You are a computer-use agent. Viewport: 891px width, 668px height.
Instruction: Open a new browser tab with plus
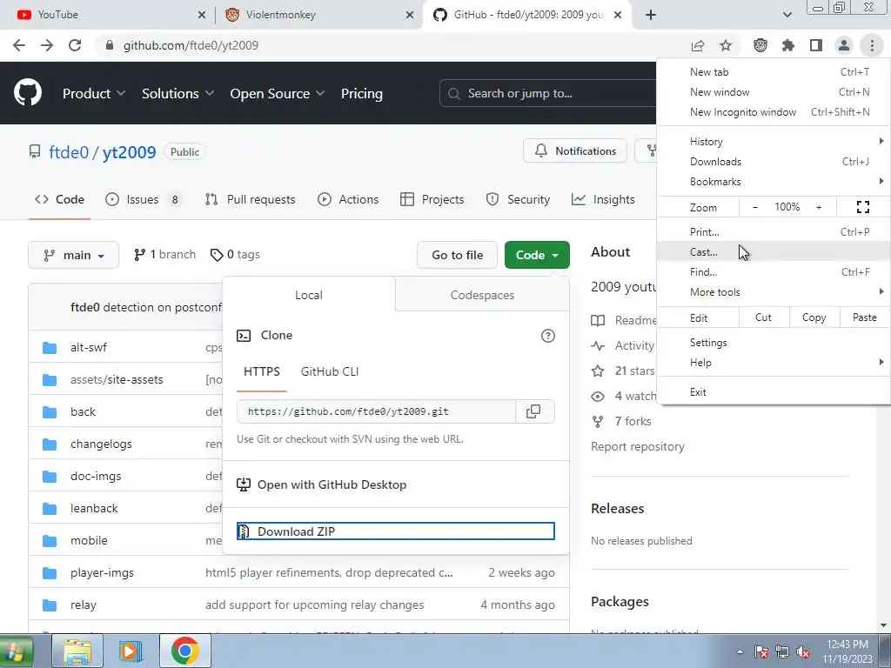pos(651,15)
